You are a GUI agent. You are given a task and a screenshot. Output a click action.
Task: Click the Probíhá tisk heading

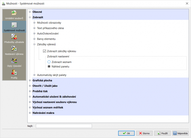(x=40, y=91)
